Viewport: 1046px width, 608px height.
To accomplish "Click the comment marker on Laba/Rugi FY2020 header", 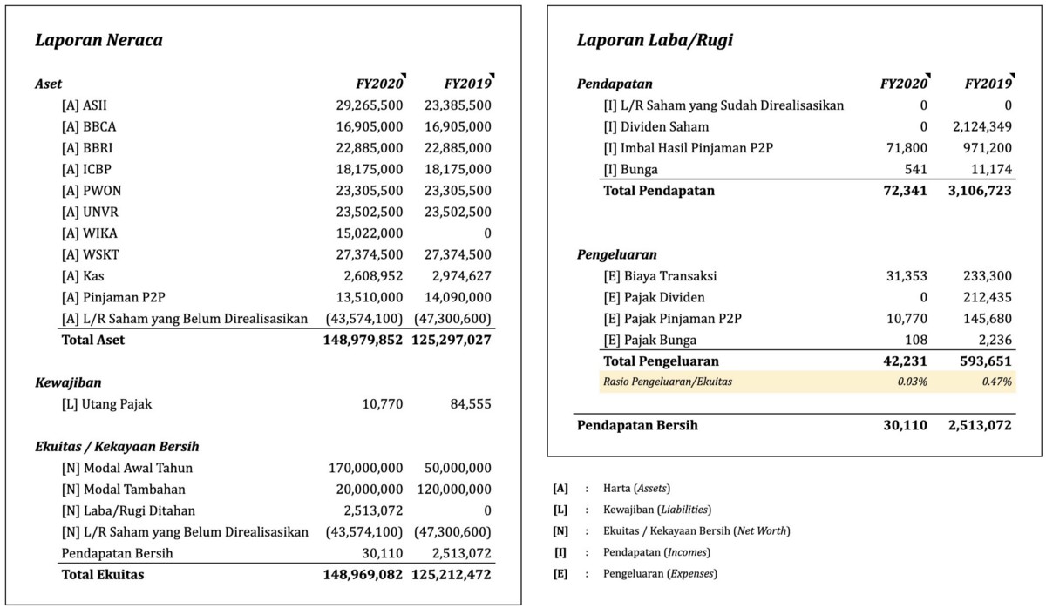I will click(x=926, y=75).
